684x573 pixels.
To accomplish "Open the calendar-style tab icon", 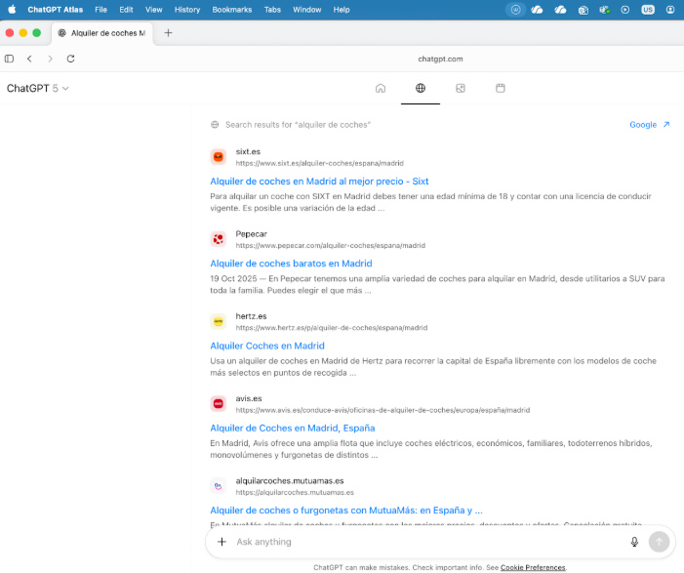I will (501, 88).
